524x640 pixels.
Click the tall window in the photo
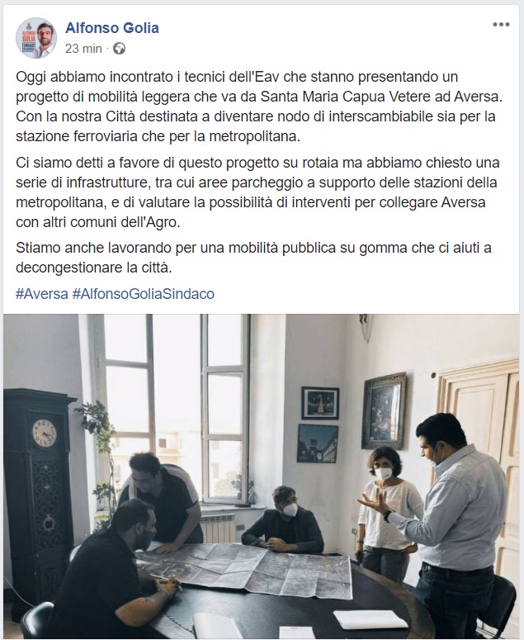point(172,408)
